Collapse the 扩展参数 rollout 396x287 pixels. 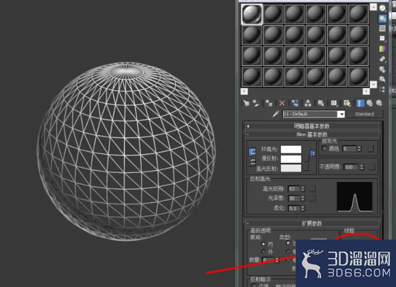(312, 223)
